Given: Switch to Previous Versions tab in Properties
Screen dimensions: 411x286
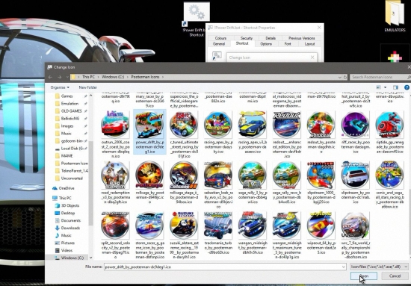Looking at the screenshot, I should pyautogui.click(x=302, y=38).
